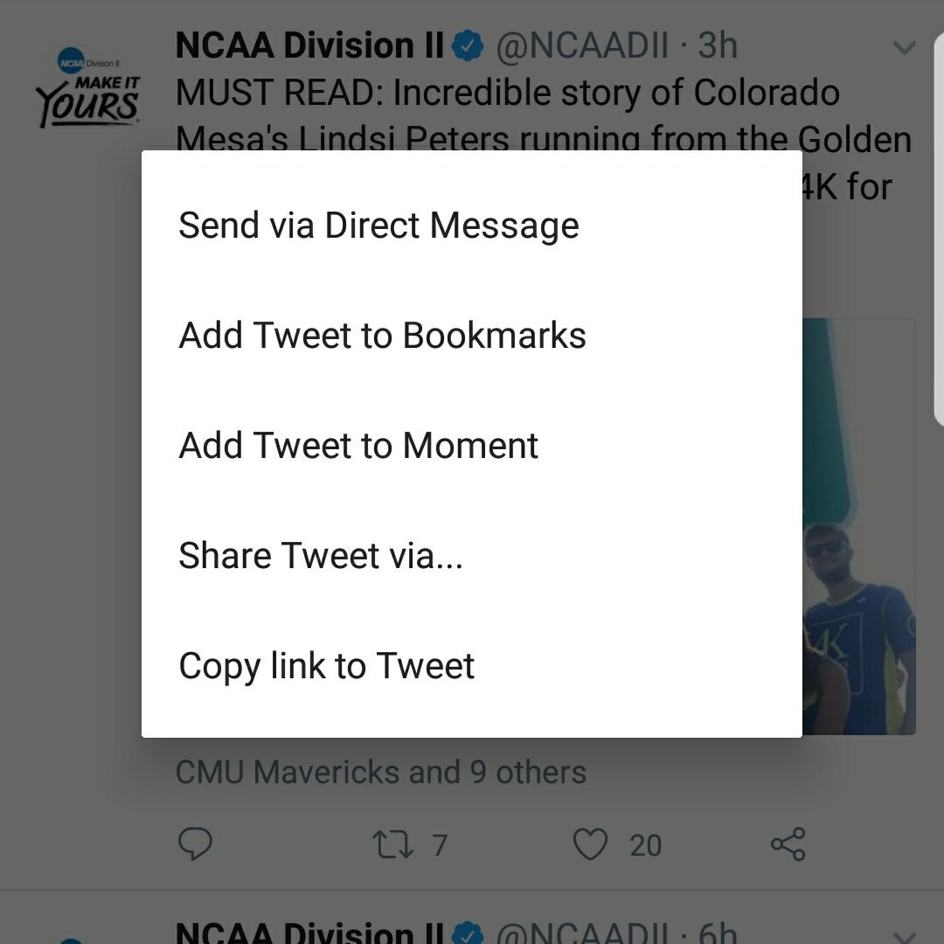Open the NCAA Division II account name
This screenshot has width=944, height=944.
[309, 45]
